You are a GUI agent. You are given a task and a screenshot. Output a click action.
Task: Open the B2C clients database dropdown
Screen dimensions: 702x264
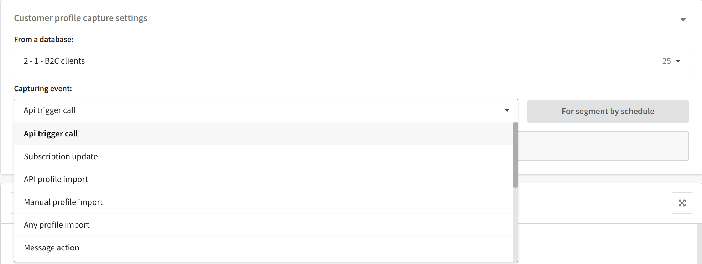pos(351,61)
